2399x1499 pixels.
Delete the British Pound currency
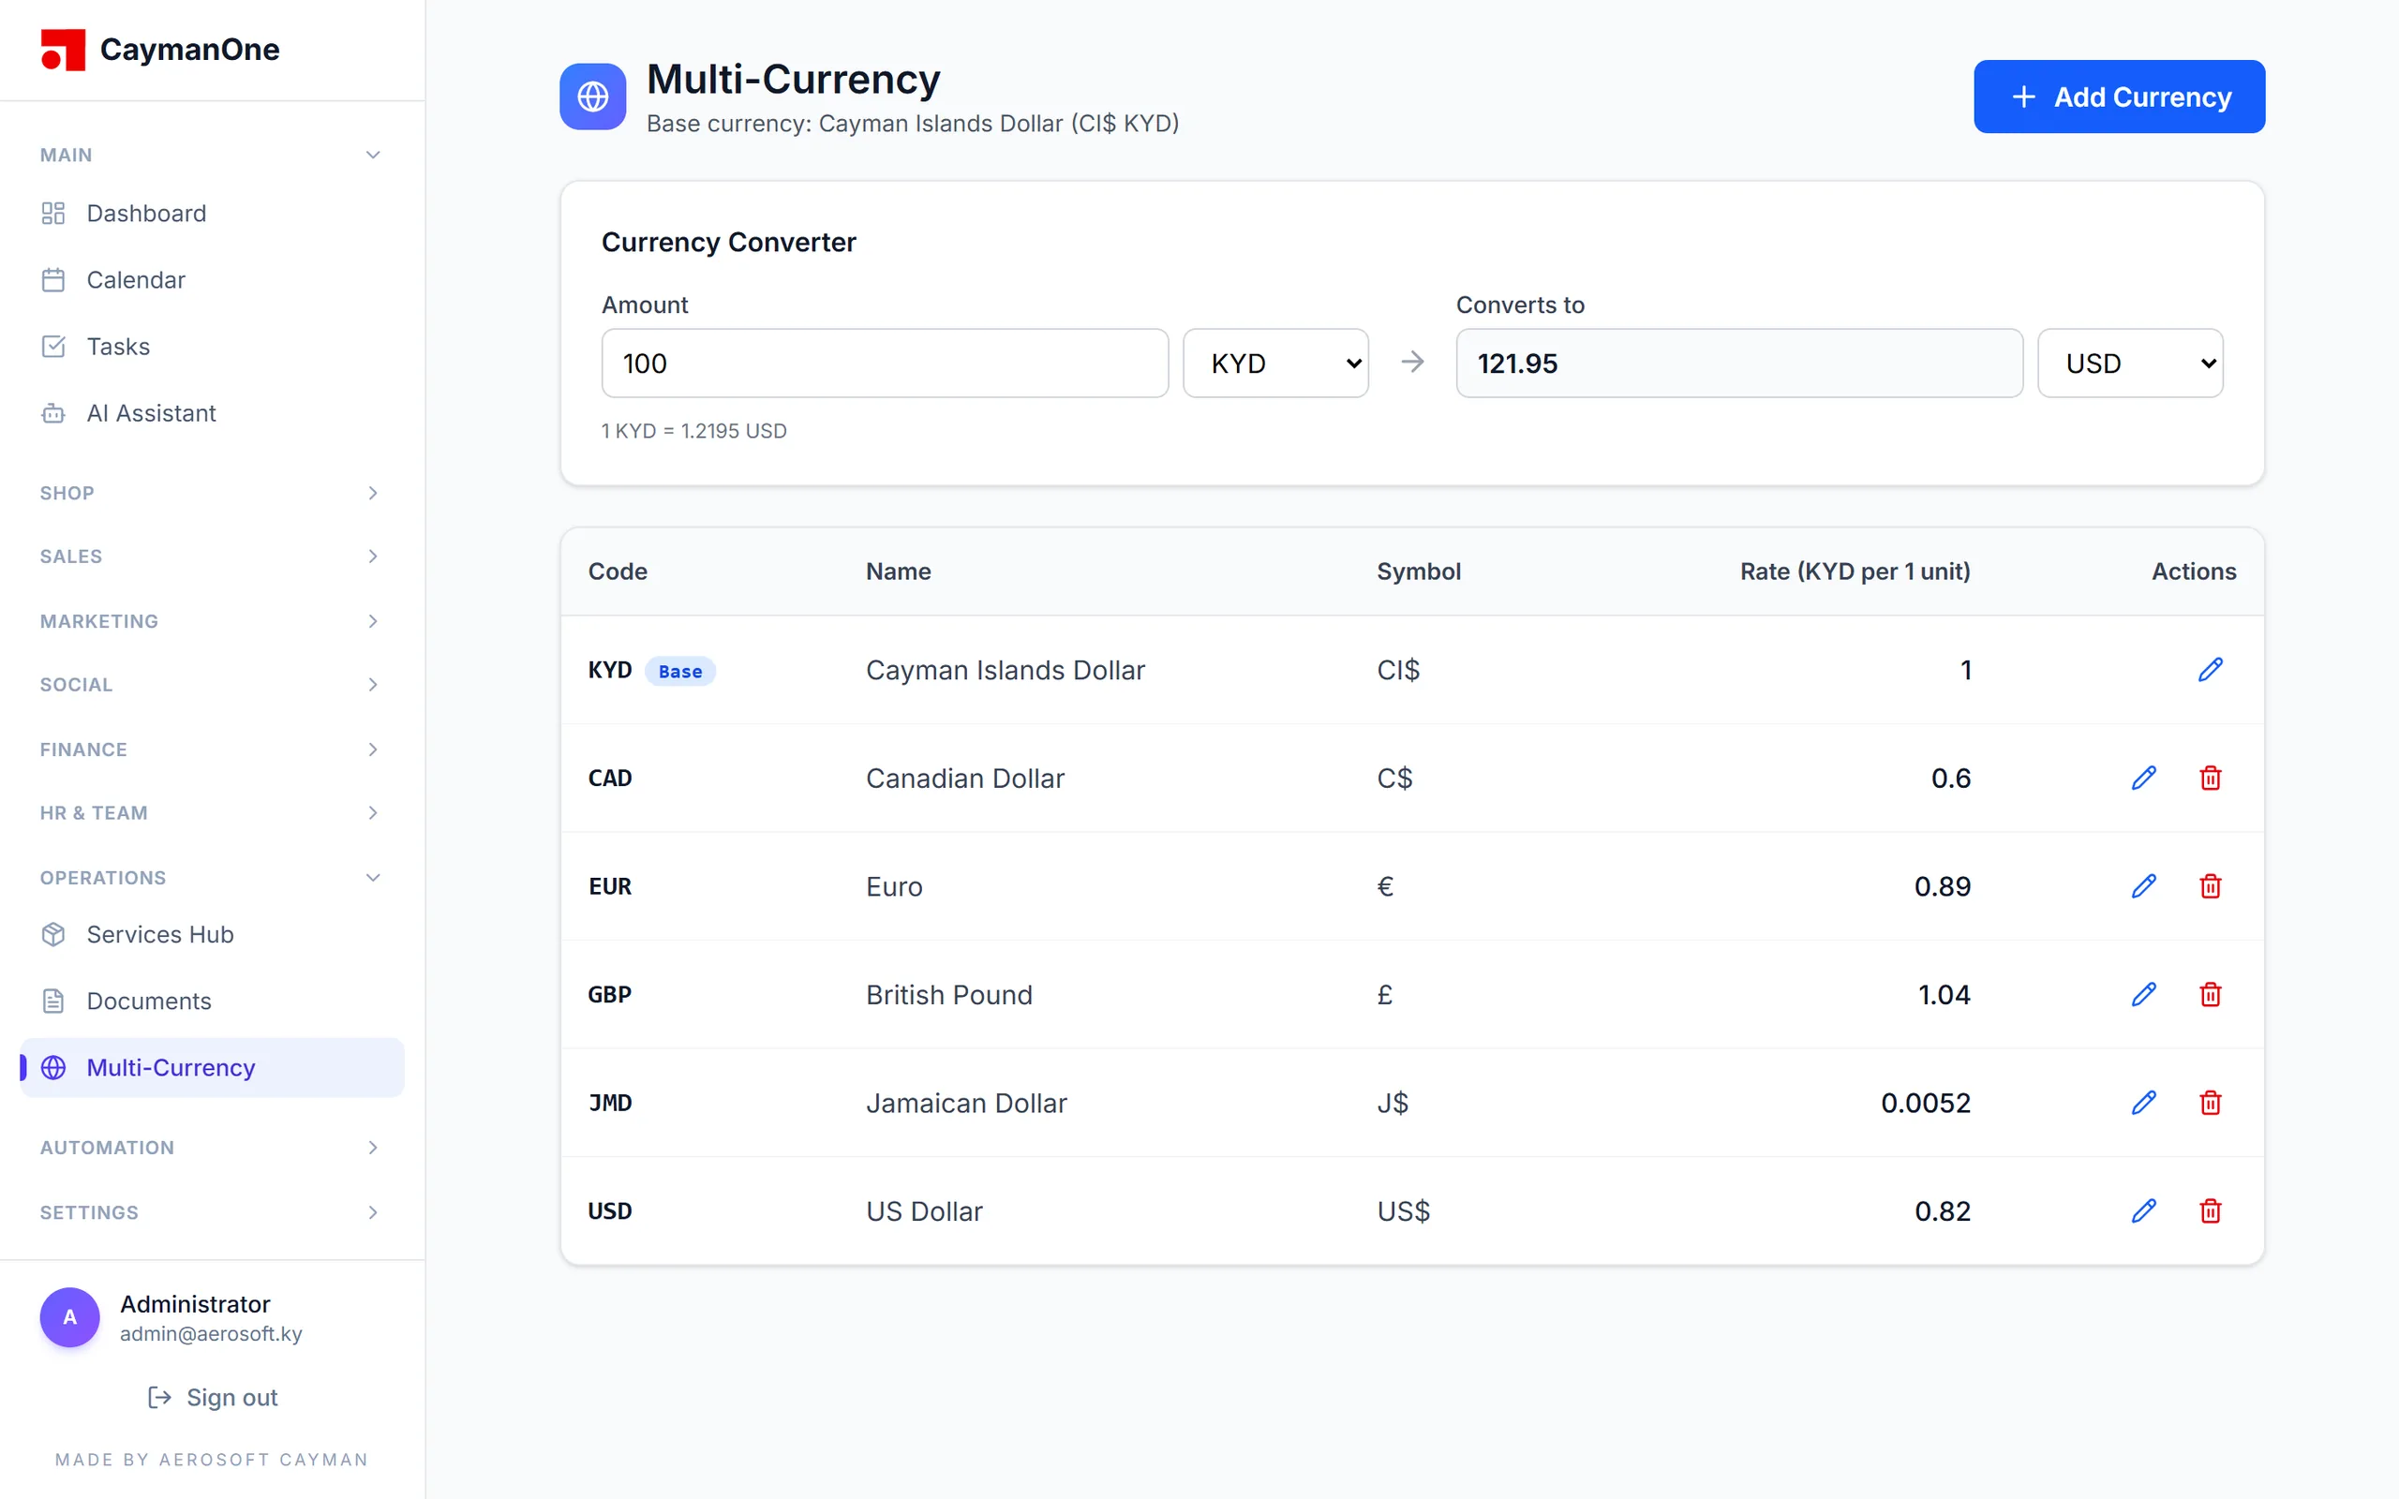click(x=2210, y=994)
